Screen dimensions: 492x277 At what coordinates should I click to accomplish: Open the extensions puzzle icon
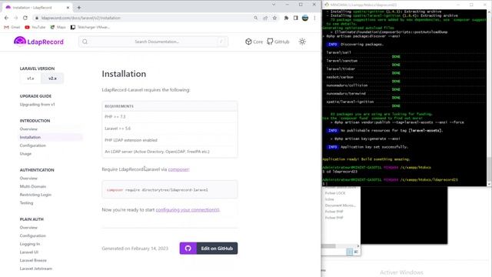coord(286,18)
